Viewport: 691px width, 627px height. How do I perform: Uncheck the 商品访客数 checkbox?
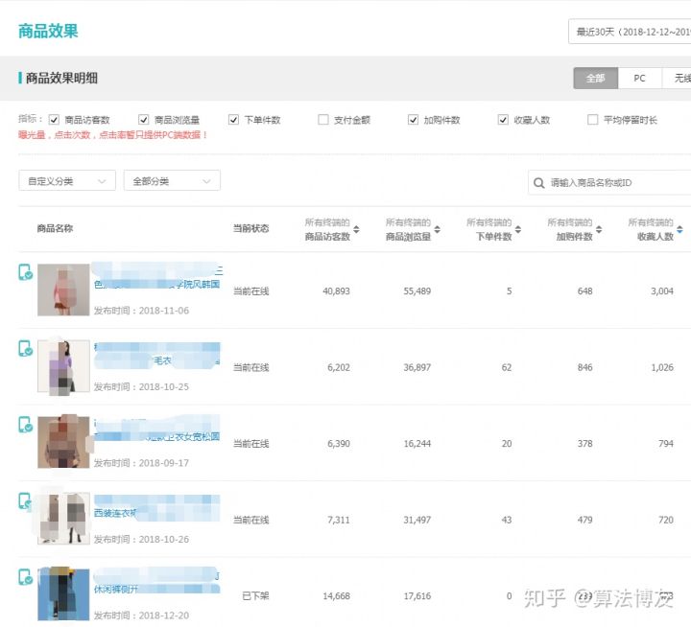click(54, 120)
